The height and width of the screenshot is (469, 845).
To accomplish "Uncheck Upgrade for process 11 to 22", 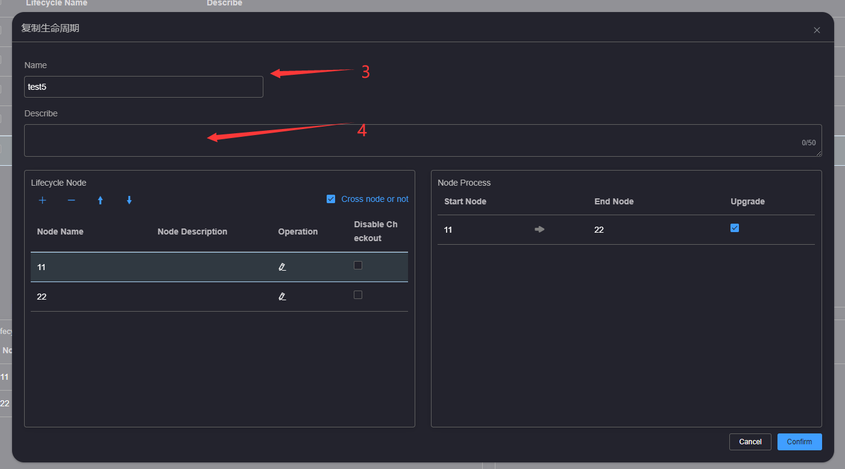I will click(x=734, y=228).
